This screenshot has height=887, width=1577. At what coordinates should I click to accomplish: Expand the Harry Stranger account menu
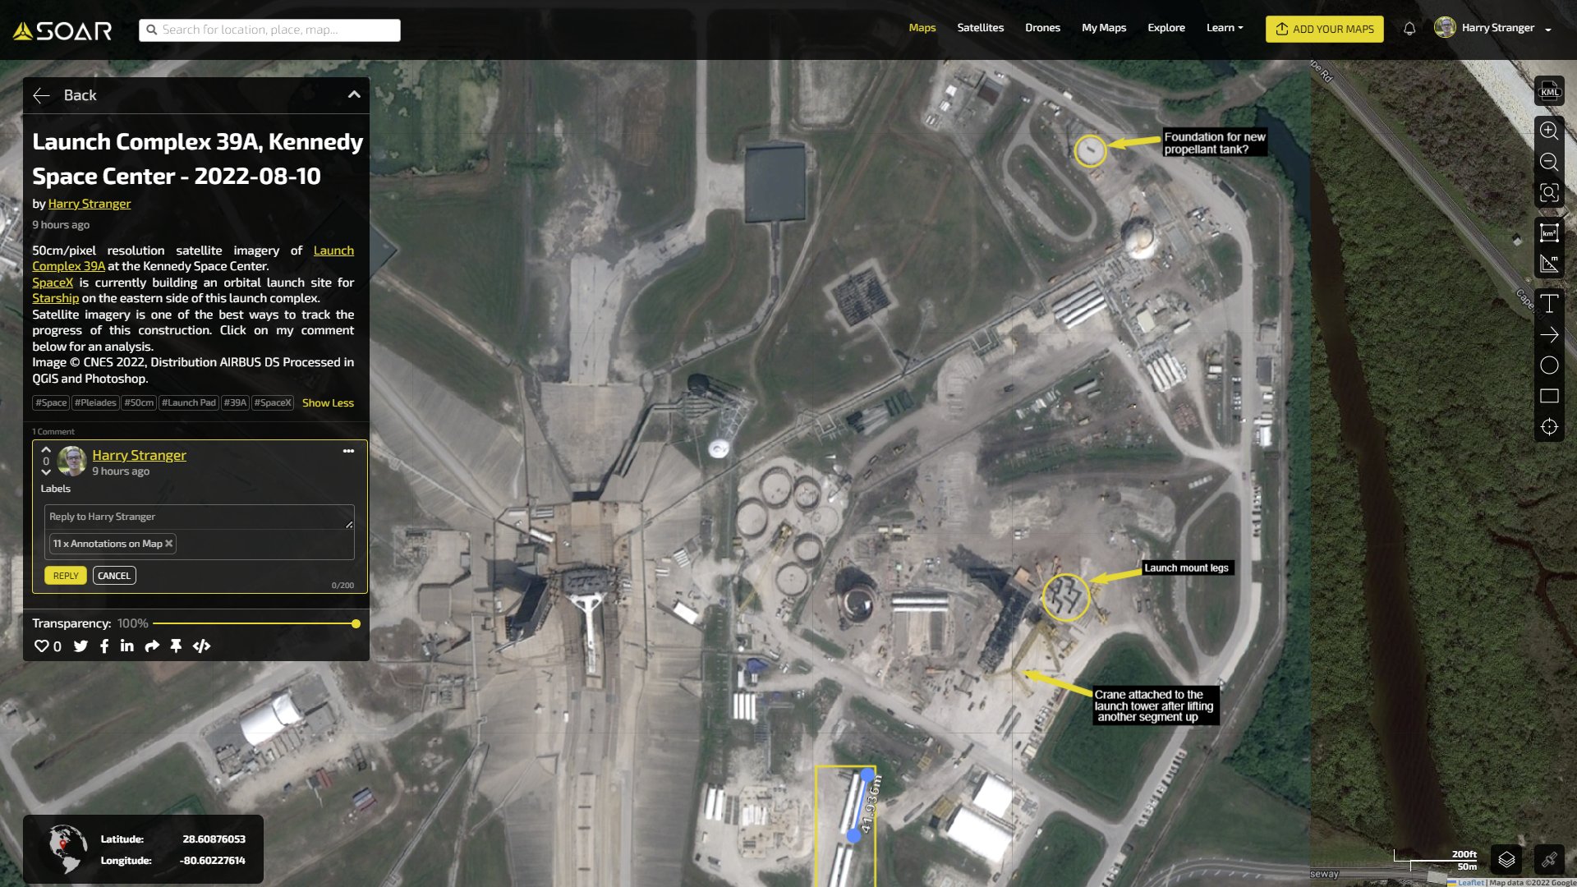pyautogui.click(x=1548, y=30)
